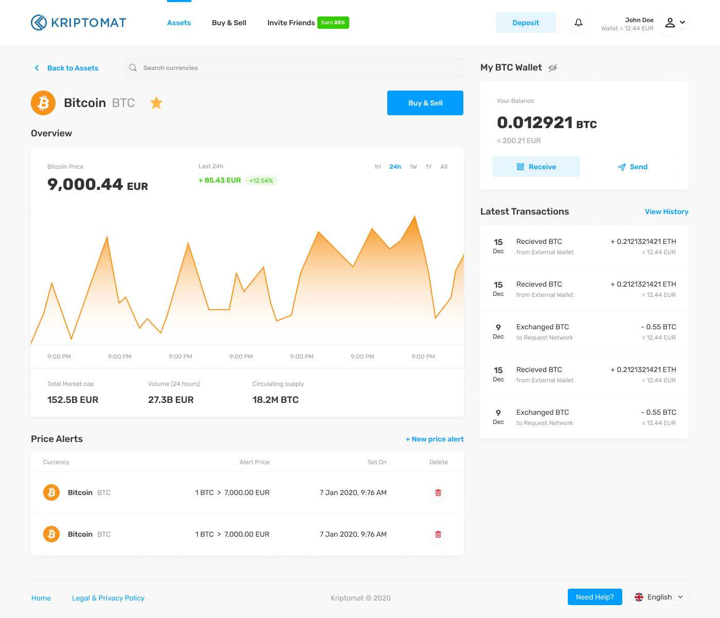Click the Deposit button

tap(526, 23)
